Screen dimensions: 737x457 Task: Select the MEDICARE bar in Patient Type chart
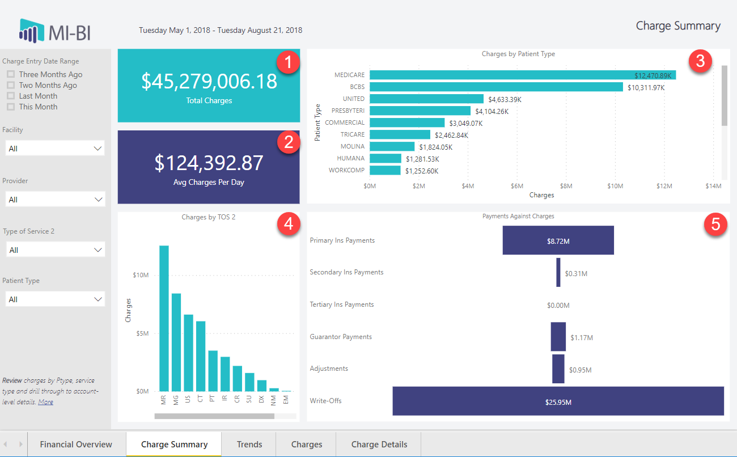(523, 75)
